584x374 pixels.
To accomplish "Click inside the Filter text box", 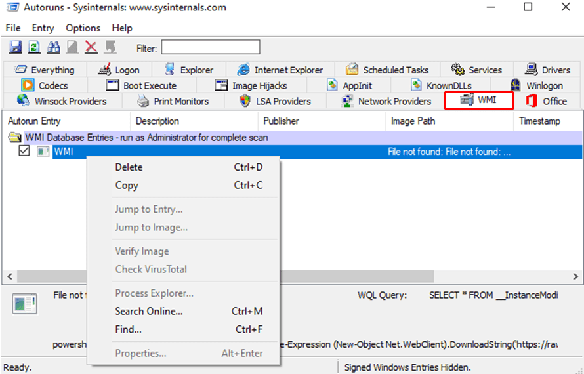I will point(211,47).
